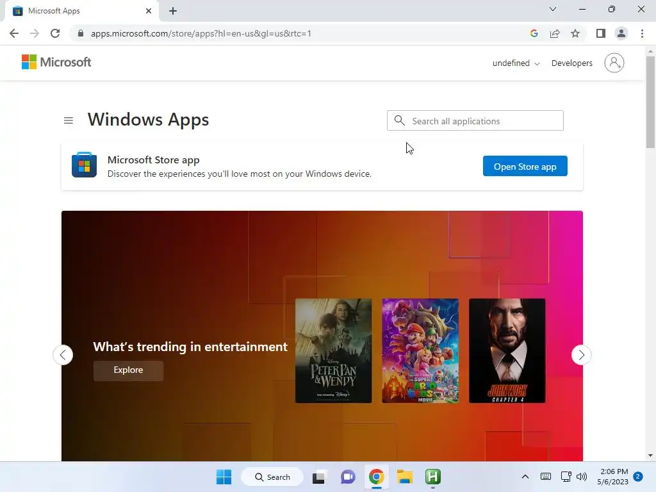Click the browser back arrow
This screenshot has width=656, height=492.
pyautogui.click(x=14, y=33)
